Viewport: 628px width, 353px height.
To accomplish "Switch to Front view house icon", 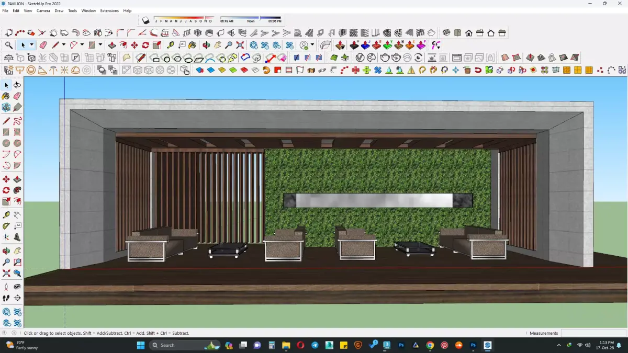I will pos(468,33).
